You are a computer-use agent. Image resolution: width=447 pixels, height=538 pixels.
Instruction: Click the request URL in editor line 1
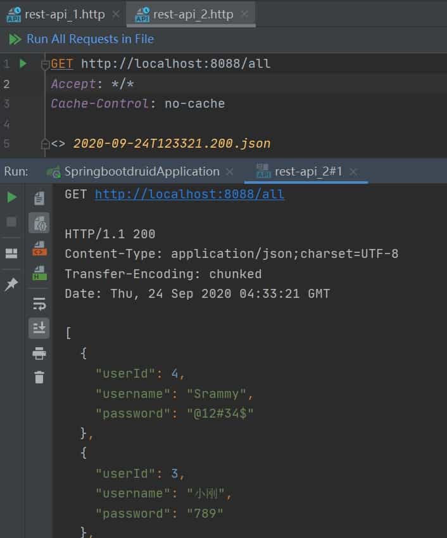coord(175,64)
